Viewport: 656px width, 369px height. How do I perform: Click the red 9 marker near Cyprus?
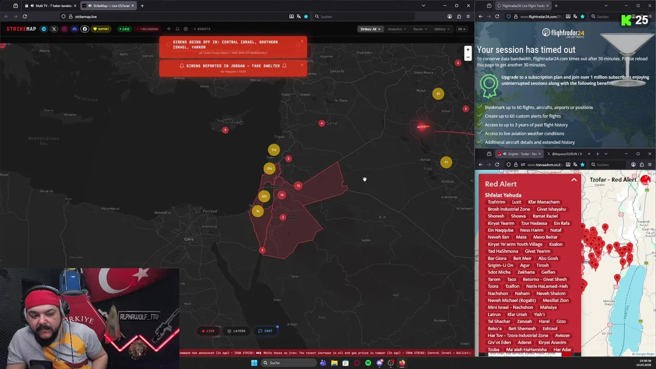pos(225,130)
